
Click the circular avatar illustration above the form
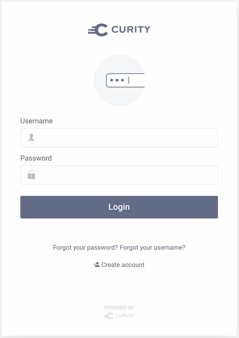(119, 80)
